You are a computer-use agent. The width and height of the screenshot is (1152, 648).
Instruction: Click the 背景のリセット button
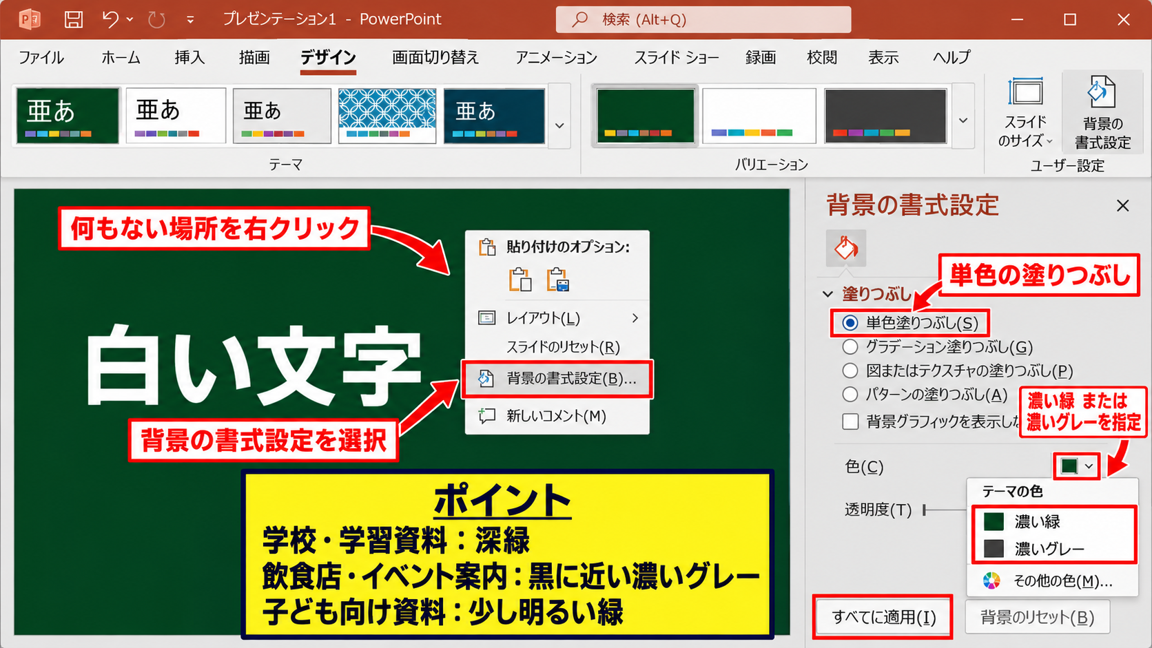pyautogui.click(x=1037, y=617)
